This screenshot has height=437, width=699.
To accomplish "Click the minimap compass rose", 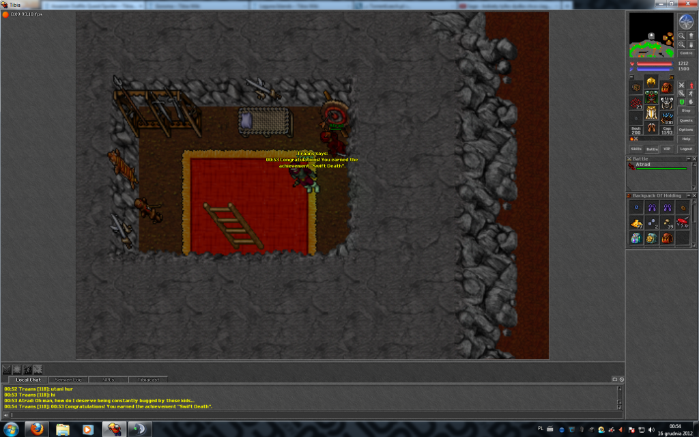I will pos(685,21).
